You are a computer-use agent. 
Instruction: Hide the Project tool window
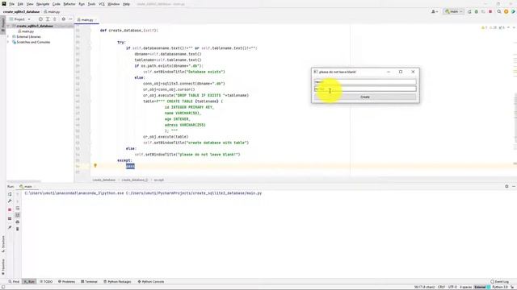(x=70, y=19)
